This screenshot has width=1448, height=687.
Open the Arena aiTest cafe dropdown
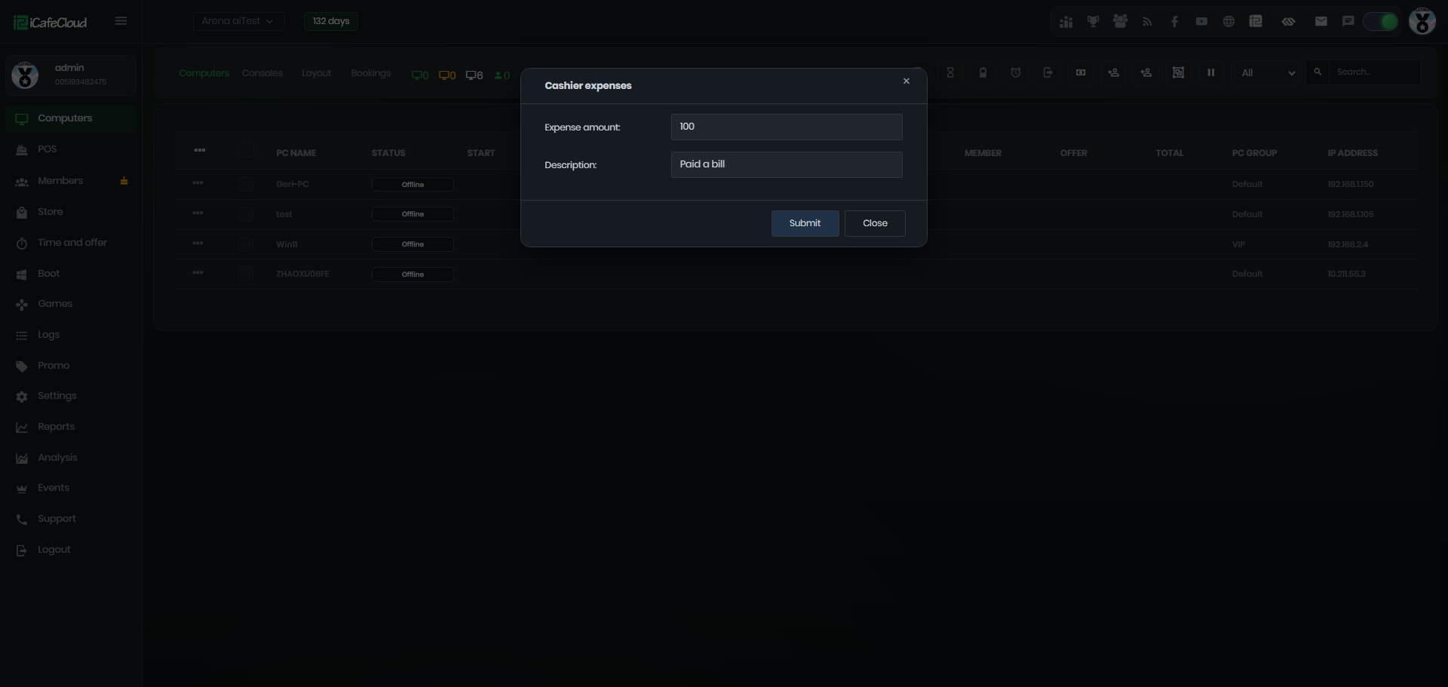pos(238,21)
